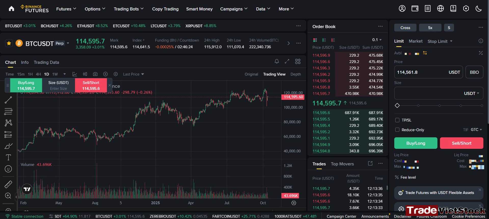
Task: Select the ruler measure tool
Action: (x=8, y=184)
